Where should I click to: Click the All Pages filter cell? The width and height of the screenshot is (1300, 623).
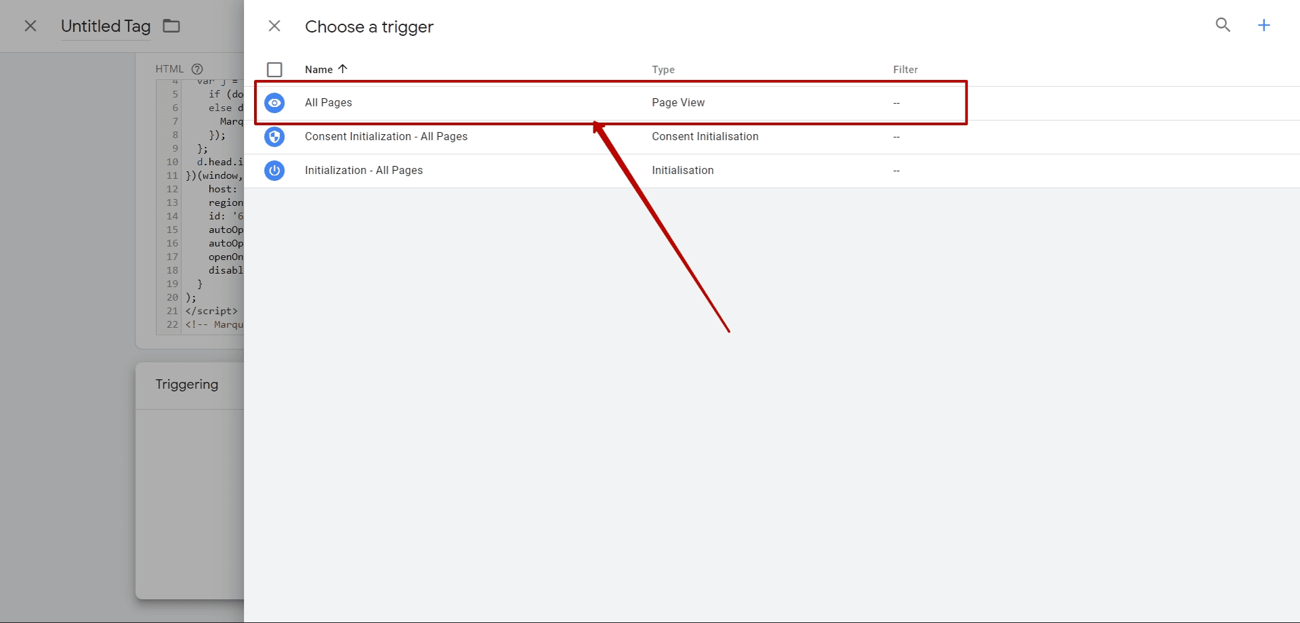click(x=896, y=103)
